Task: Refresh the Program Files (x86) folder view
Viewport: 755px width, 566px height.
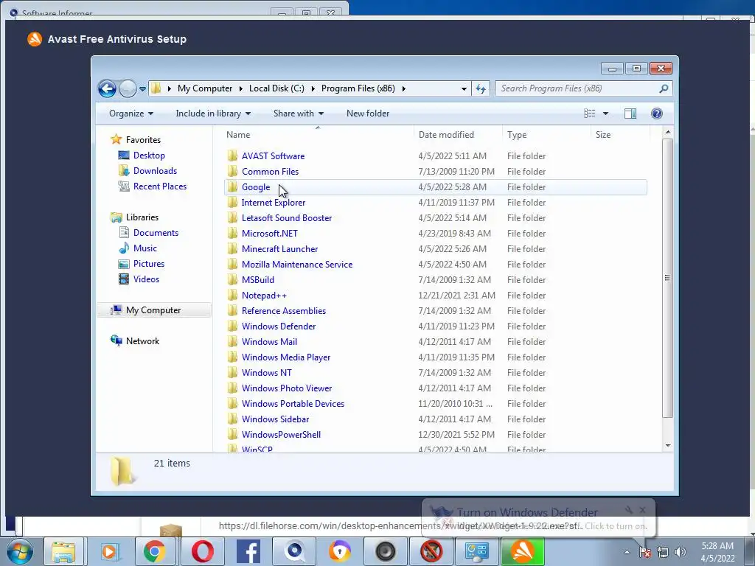Action: tap(481, 88)
